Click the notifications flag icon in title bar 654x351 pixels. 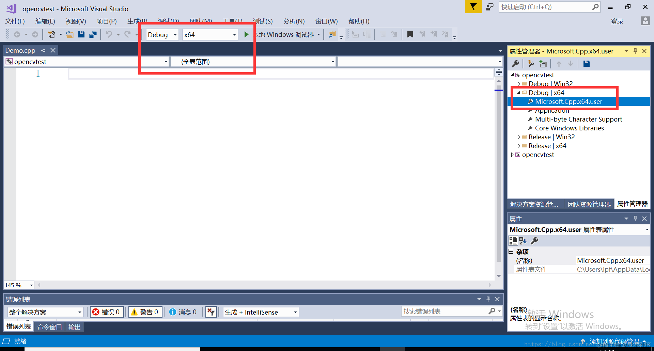(x=473, y=7)
